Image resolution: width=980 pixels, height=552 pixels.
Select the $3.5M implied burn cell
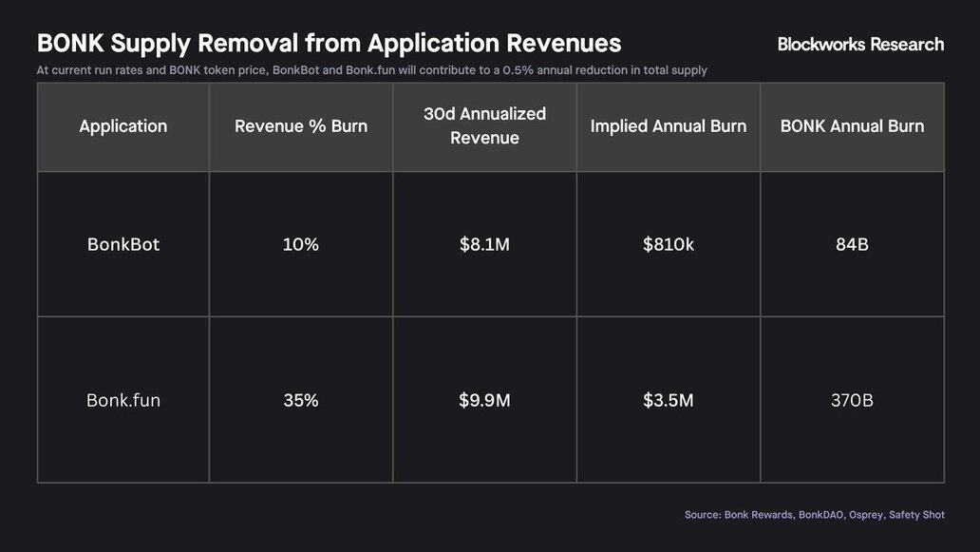click(x=668, y=400)
